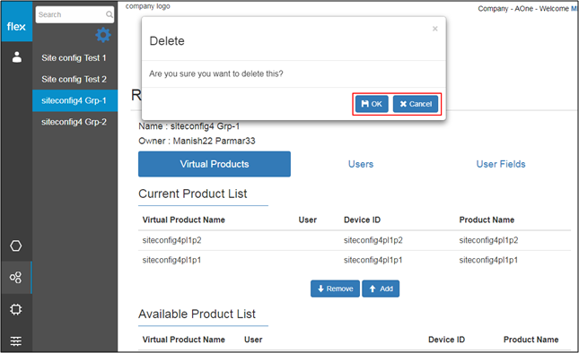The height and width of the screenshot is (353, 579).
Task: Cancel the Delete dialog
Action: coord(416,104)
